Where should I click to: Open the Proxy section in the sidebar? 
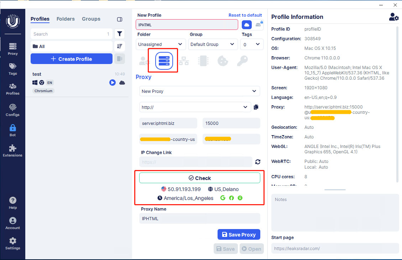(12, 49)
